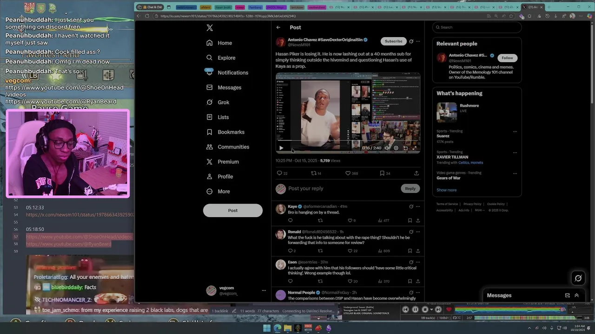Open more options for Gears of War trend

tap(515, 173)
